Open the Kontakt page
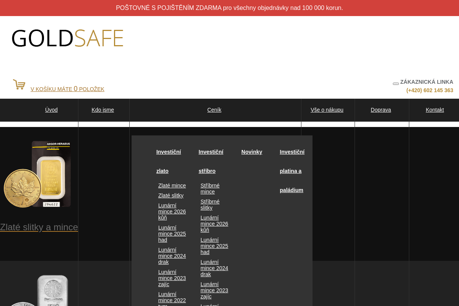 pyautogui.click(x=435, y=110)
